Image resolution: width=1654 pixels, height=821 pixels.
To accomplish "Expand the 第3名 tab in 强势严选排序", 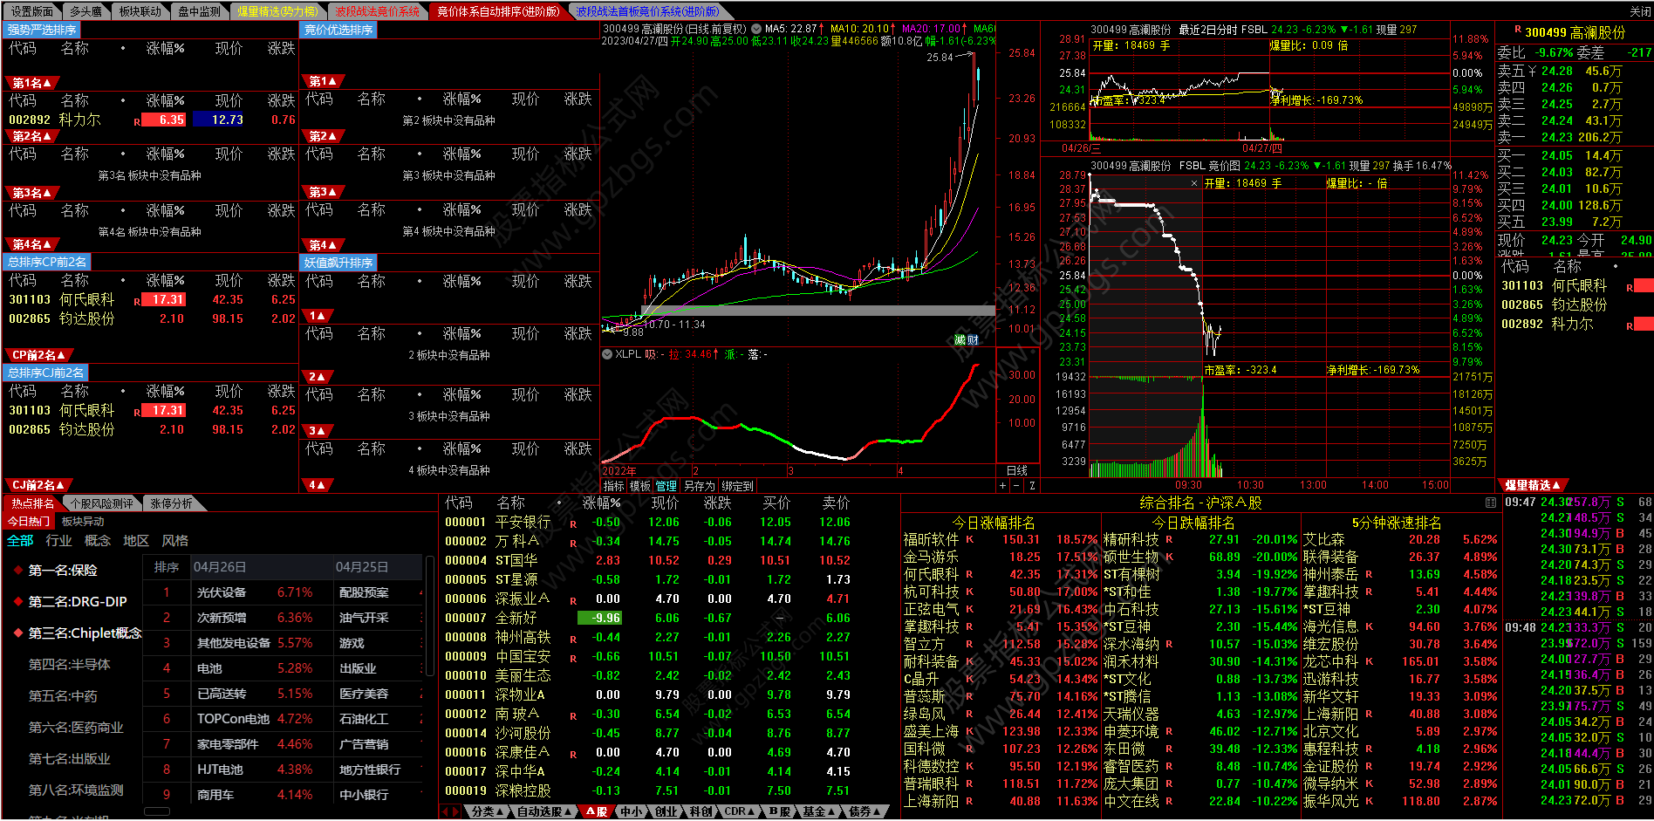I will pos(31,193).
